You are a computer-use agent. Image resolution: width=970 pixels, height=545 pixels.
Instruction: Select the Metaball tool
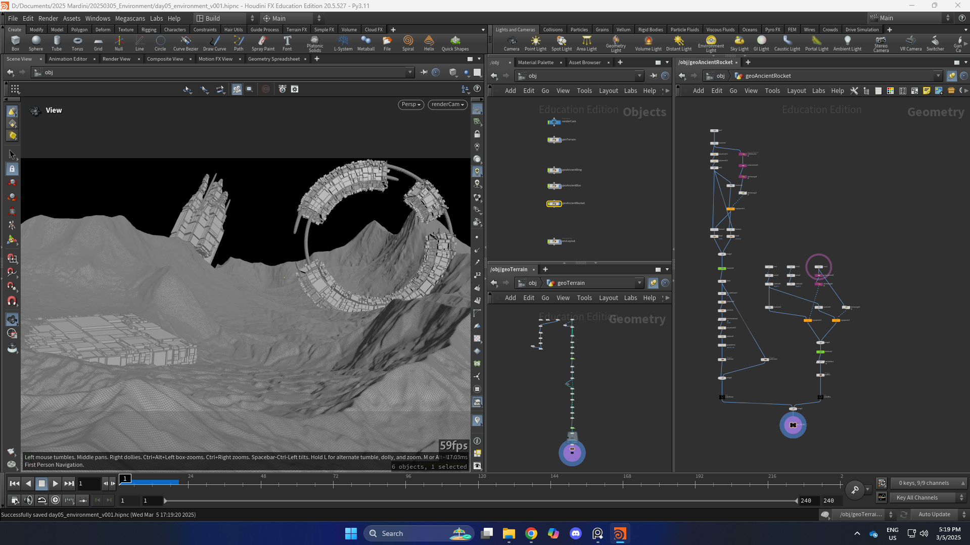coord(366,43)
